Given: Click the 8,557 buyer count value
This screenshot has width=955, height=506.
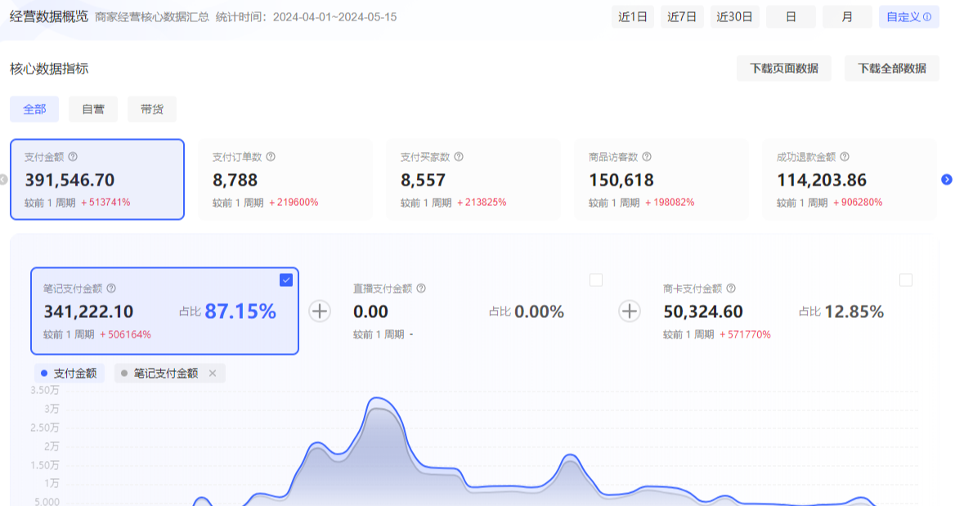Looking at the screenshot, I should 424,180.
